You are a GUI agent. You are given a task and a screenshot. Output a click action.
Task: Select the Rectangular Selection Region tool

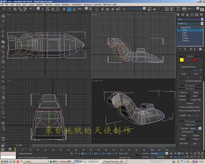tap(53, 9)
